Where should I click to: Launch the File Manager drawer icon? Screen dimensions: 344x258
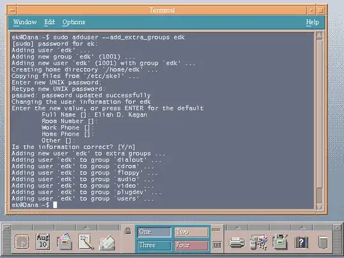point(64,241)
